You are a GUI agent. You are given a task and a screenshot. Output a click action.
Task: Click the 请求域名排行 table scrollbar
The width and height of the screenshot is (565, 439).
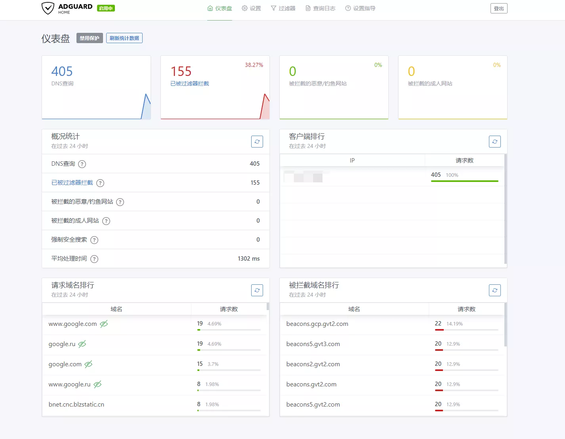pyautogui.click(x=268, y=307)
